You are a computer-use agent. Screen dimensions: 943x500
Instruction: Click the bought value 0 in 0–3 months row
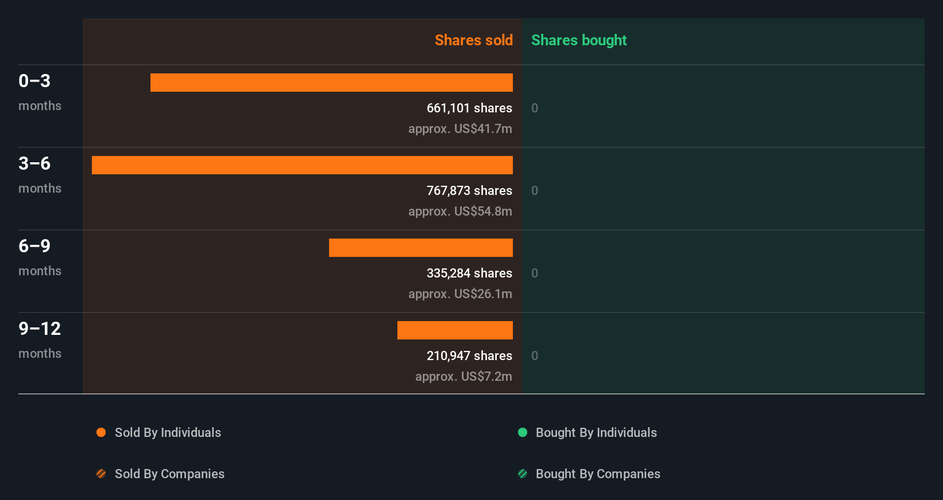coord(535,108)
